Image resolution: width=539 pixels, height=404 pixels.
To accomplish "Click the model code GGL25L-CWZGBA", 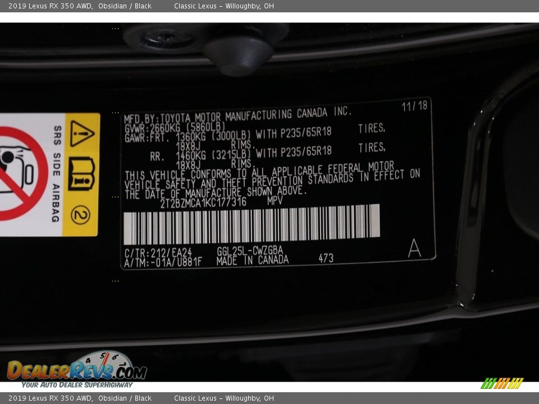I will (x=250, y=251).
